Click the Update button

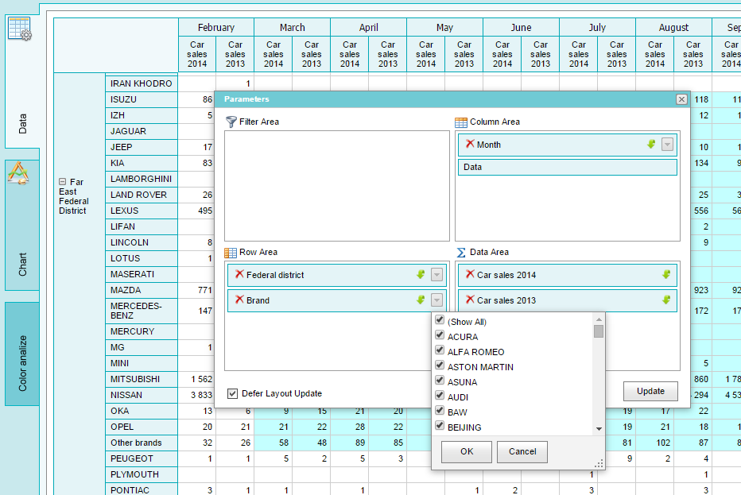tap(650, 391)
